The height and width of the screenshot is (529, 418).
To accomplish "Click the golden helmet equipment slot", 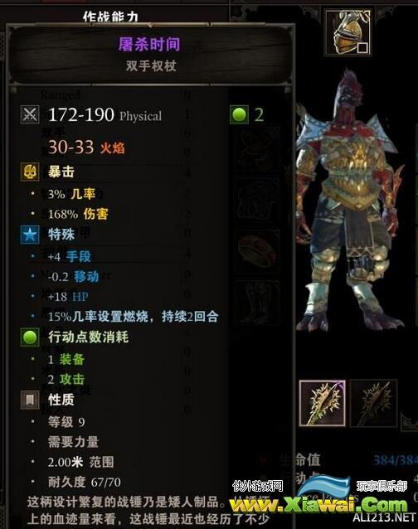I will pos(348,32).
